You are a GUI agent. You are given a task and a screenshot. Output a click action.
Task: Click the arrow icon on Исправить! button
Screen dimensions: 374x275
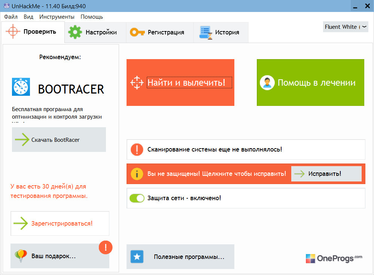point(299,174)
